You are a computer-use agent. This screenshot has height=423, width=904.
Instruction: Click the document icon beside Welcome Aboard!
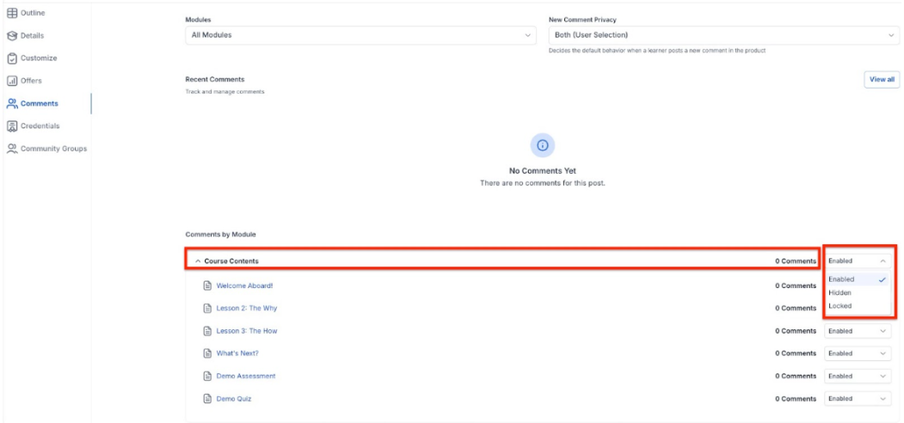click(x=207, y=285)
